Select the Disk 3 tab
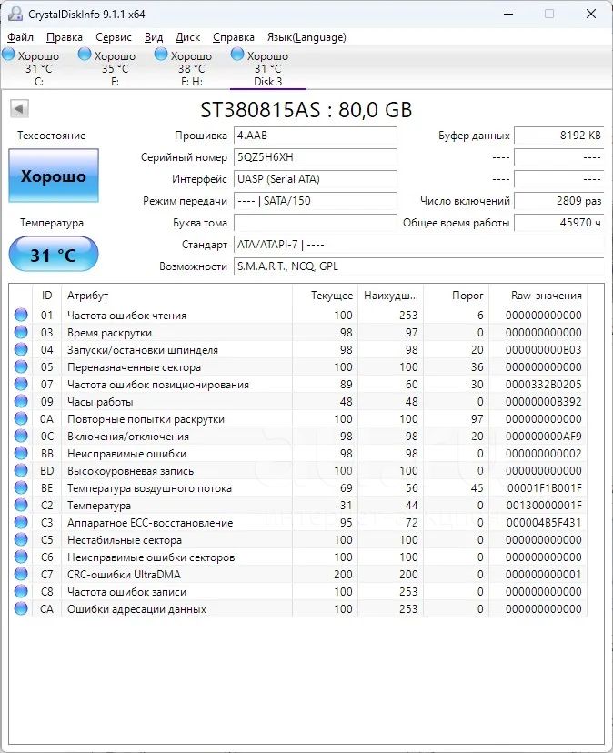Image resolution: width=613 pixels, height=753 pixels. pos(268,67)
